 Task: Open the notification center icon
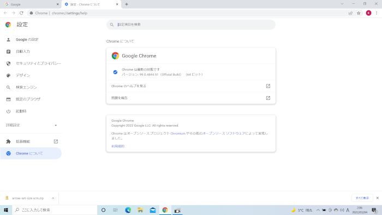[x=374, y=210]
